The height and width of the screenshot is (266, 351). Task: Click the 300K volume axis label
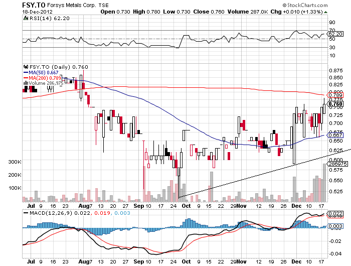point(15,162)
